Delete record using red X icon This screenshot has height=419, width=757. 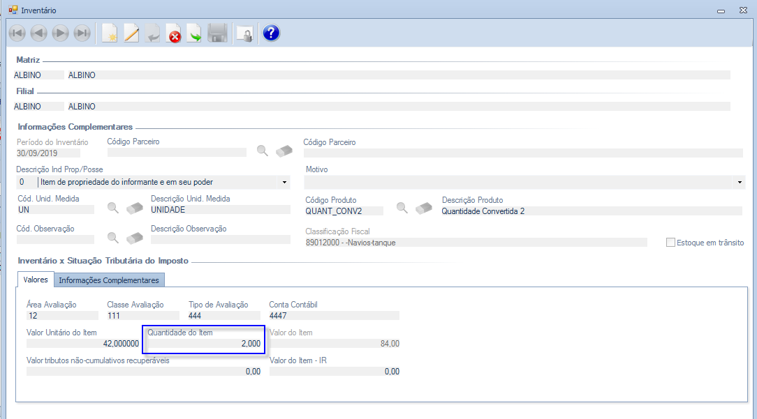(174, 33)
